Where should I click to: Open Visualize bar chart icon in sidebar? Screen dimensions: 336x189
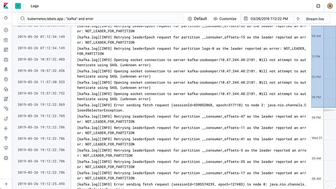point(6,40)
